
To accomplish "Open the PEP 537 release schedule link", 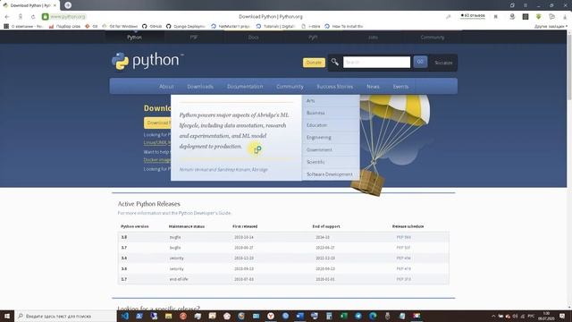I will [403, 248].
